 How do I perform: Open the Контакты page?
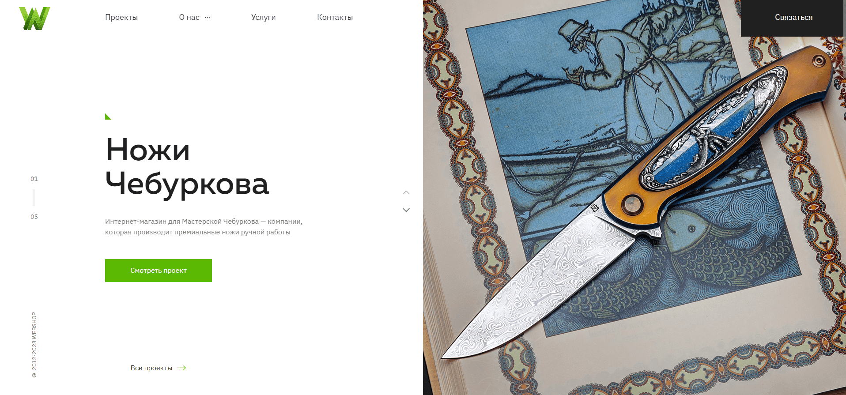(x=335, y=17)
